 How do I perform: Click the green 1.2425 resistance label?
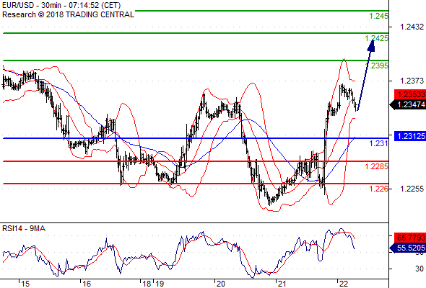[x=377, y=38]
